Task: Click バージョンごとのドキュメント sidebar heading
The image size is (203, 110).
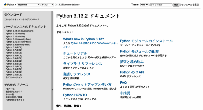Action: [x=25, y=27]
